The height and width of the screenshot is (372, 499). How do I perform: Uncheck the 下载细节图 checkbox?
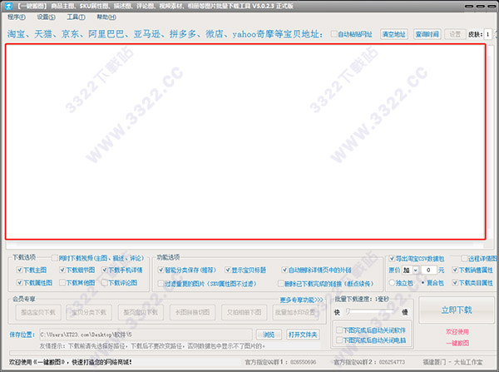[x=62, y=270]
